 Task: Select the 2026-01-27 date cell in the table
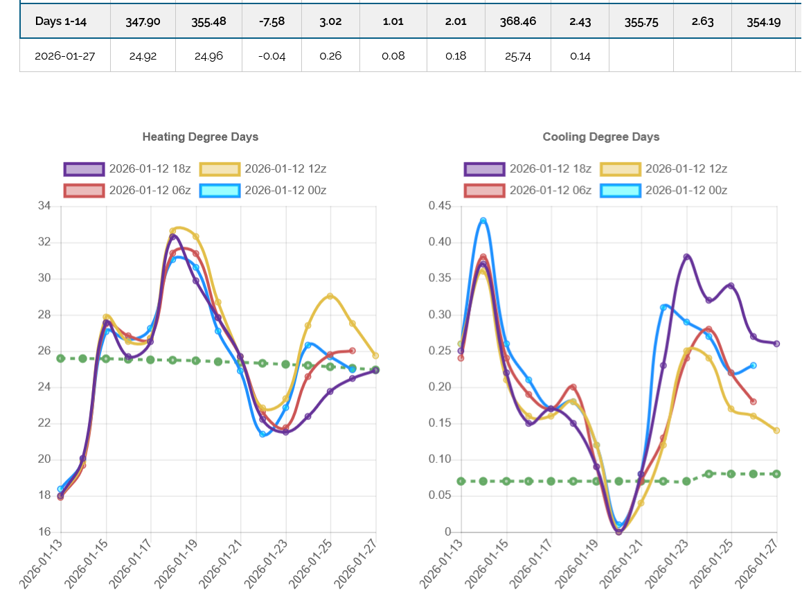point(63,56)
